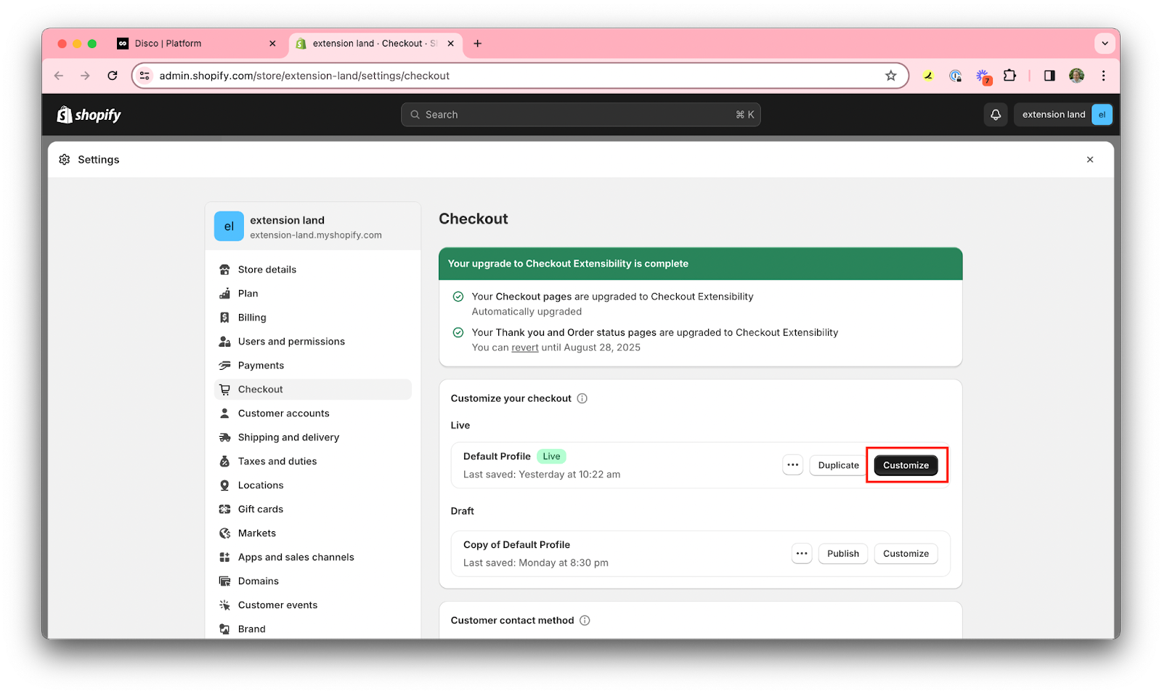
Task: Click the Settings gear icon
Action: pyautogui.click(x=65, y=160)
